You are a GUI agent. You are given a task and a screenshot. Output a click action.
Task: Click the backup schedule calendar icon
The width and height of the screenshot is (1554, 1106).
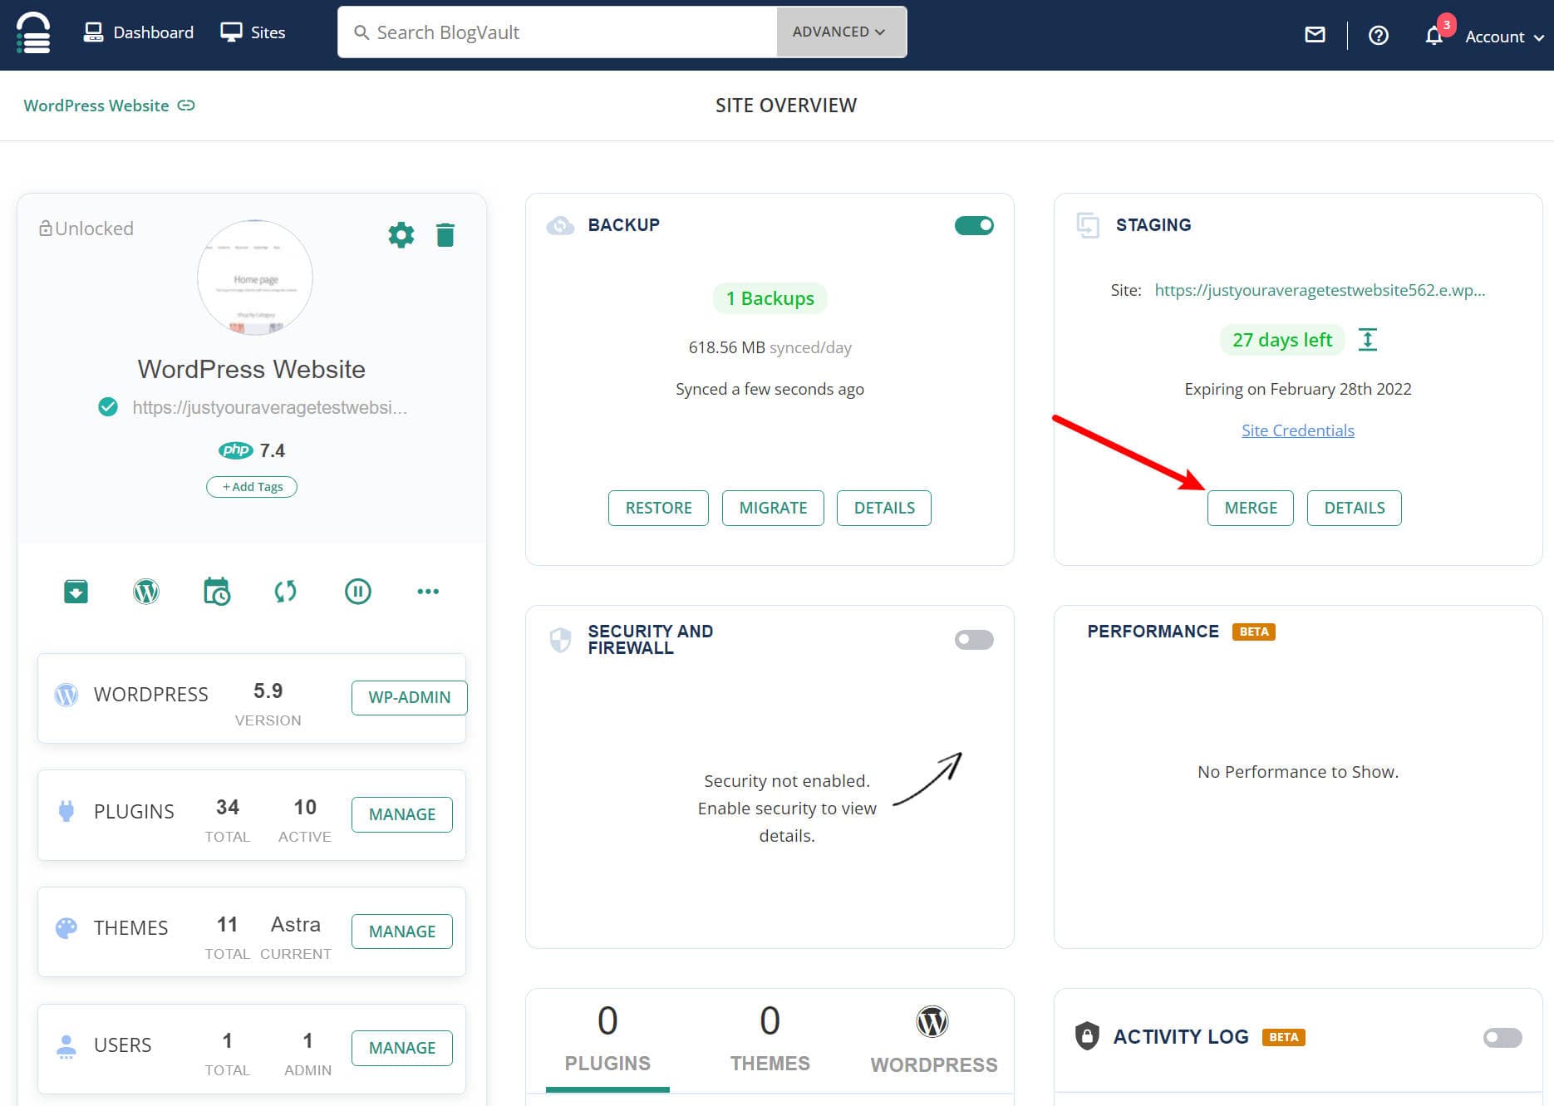(216, 591)
